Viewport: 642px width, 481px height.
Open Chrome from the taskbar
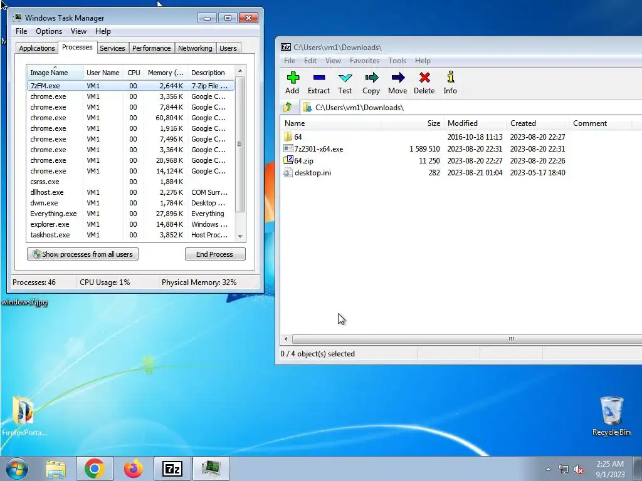coord(95,468)
